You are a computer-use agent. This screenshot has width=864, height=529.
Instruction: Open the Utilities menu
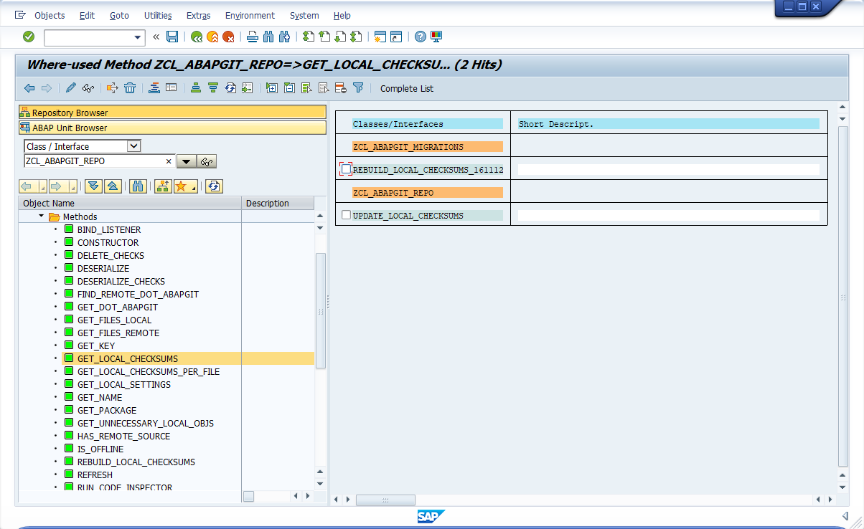158,15
